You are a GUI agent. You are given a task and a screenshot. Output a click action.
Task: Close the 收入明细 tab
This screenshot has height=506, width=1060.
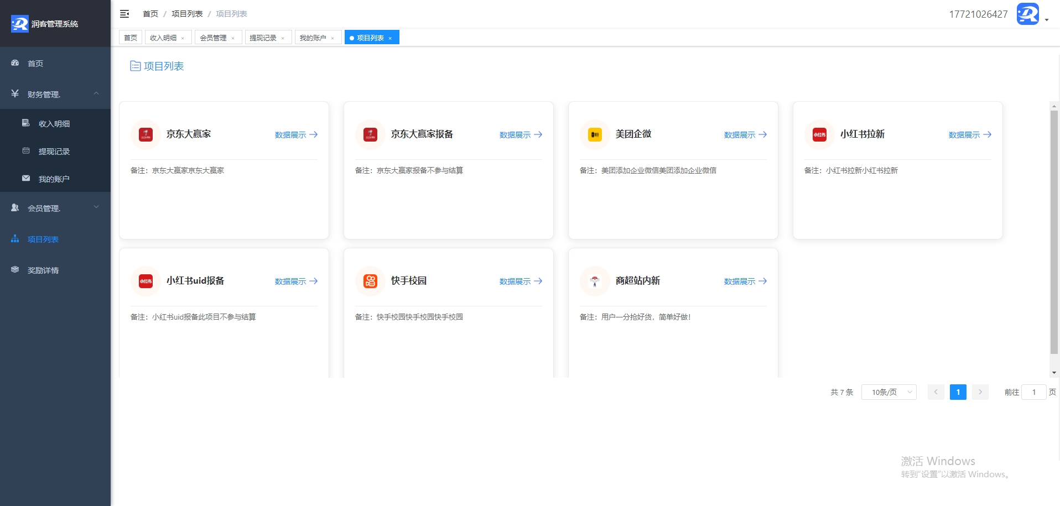[x=183, y=38]
